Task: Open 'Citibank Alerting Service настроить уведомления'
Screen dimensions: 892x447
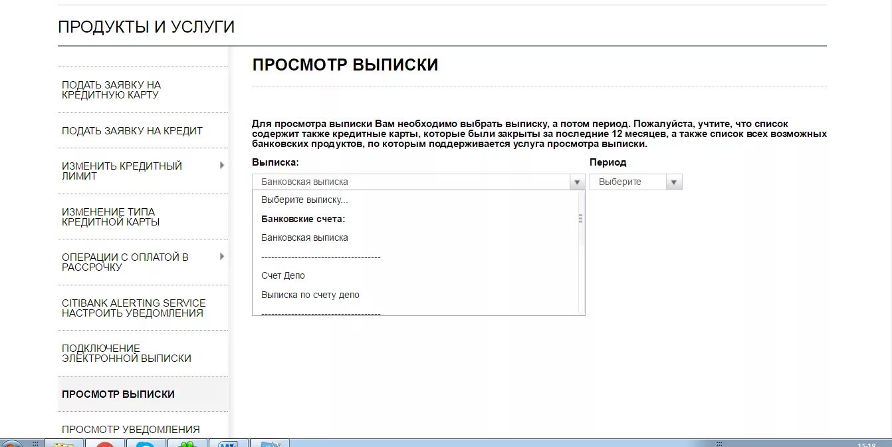Action: tap(134, 308)
